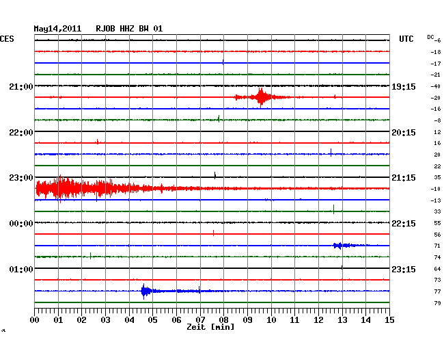Select the DC value -20

click(x=436, y=98)
